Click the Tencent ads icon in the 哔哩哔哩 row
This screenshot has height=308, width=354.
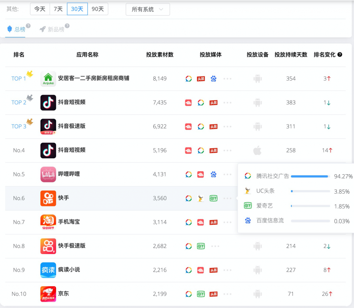188,174
